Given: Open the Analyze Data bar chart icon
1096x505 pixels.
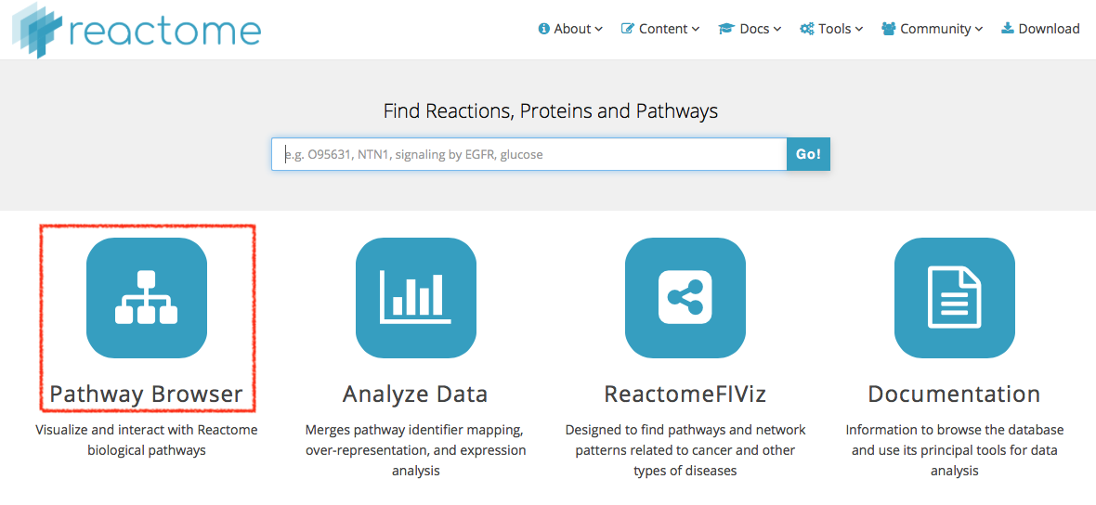Looking at the screenshot, I should pyautogui.click(x=415, y=297).
